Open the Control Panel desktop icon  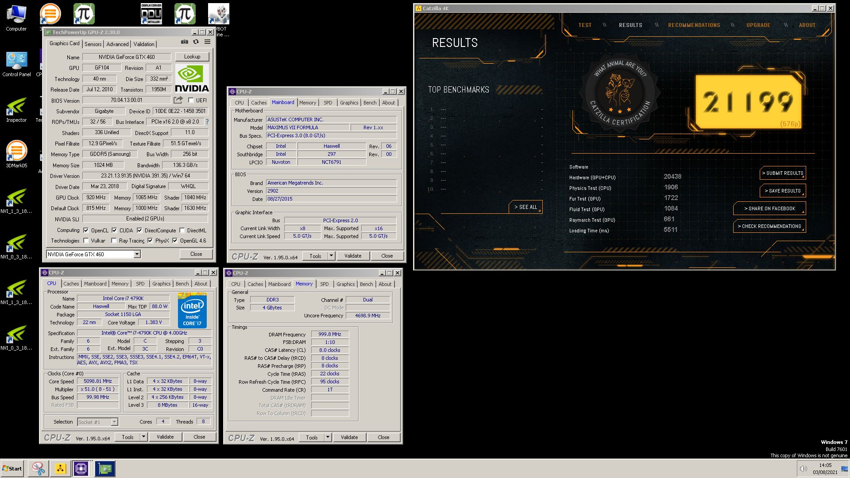[x=16, y=64]
